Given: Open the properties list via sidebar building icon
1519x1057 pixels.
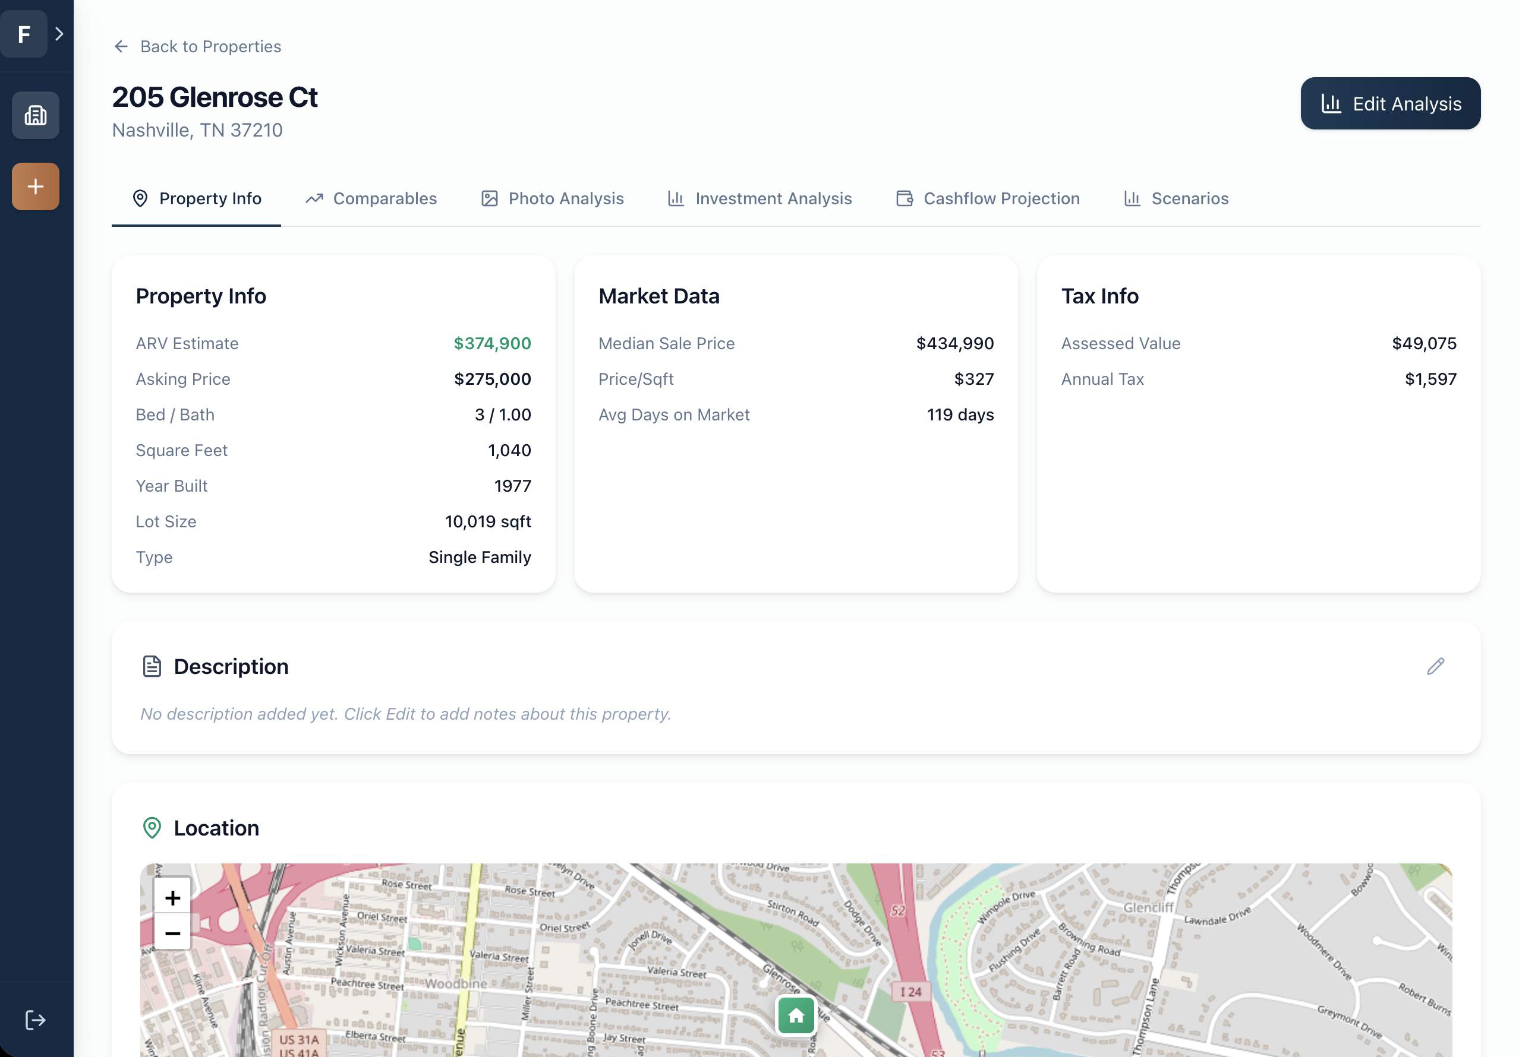Looking at the screenshot, I should pos(35,115).
